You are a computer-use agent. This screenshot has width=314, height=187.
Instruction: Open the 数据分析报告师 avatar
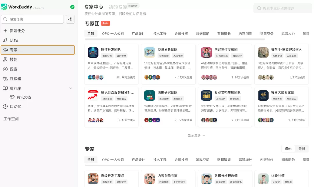pos(206,179)
